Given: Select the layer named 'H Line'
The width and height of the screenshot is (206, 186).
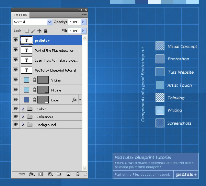Looking at the screenshot, I should click(56, 90).
